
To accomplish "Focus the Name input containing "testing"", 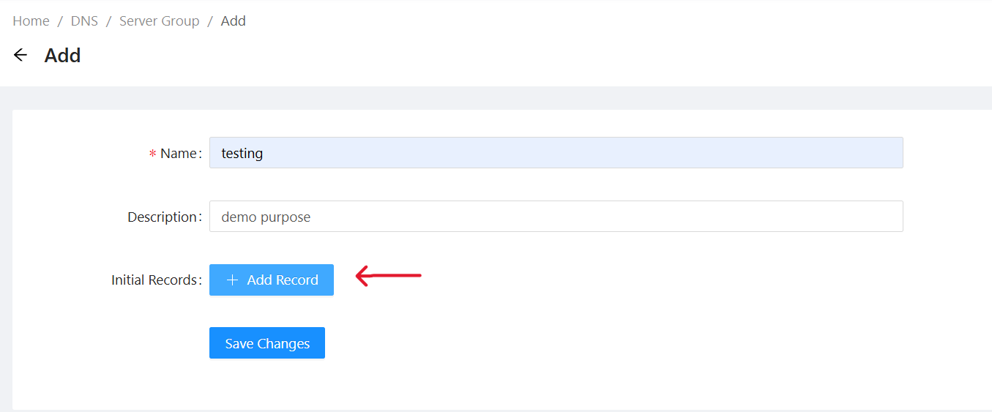I will pos(556,153).
